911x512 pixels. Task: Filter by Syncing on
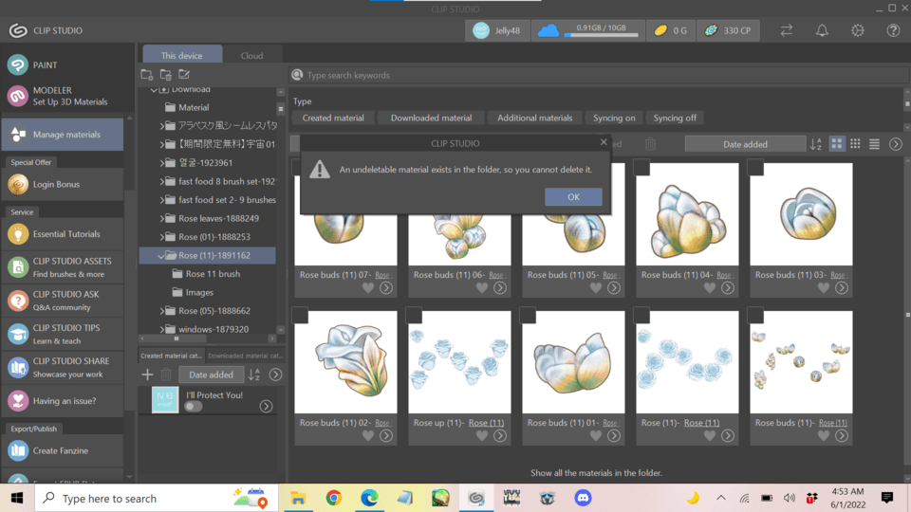[614, 118]
